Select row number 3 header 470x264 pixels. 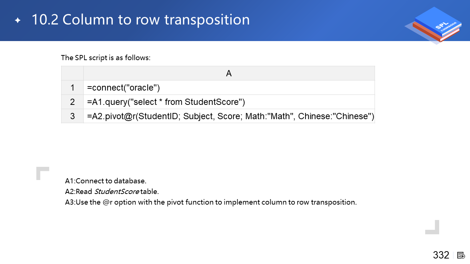tap(72, 116)
